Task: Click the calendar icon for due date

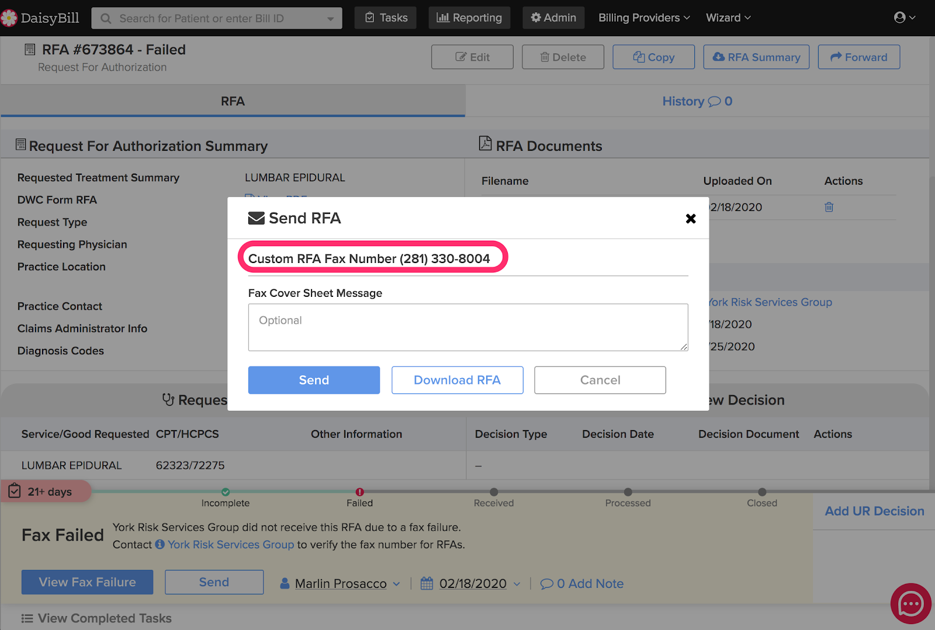Action: pos(427,583)
